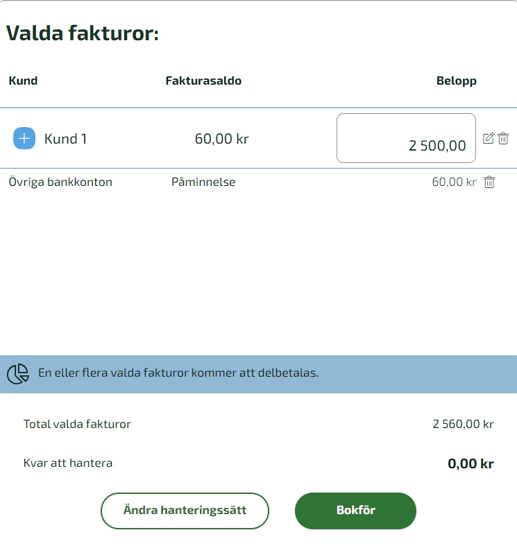Click the Ändra hanteringssätt button
This screenshot has height=546, width=517.
click(x=185, y=511)
